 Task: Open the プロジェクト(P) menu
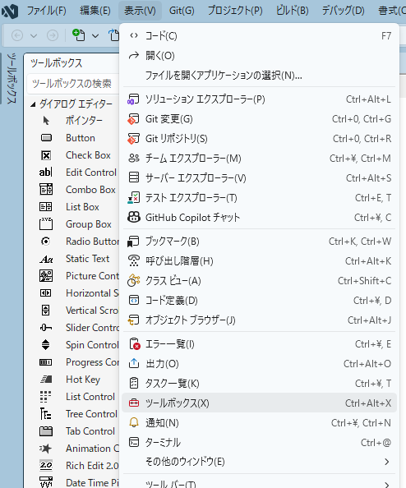tap(235, 11)
